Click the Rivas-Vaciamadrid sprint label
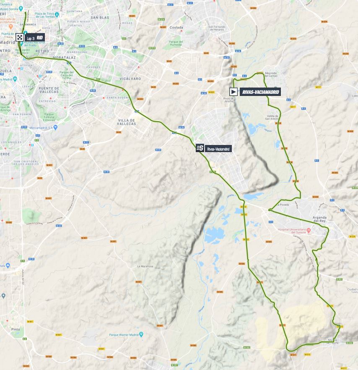This screenshot has width=358, height=370. pyautogui.click(x=218, y=149)
